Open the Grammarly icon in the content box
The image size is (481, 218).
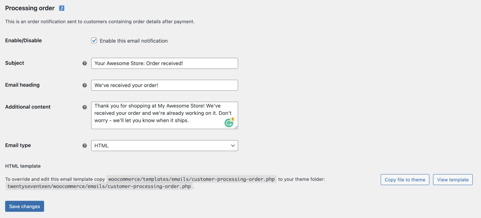pyautogui.click(x=229, y=123)
